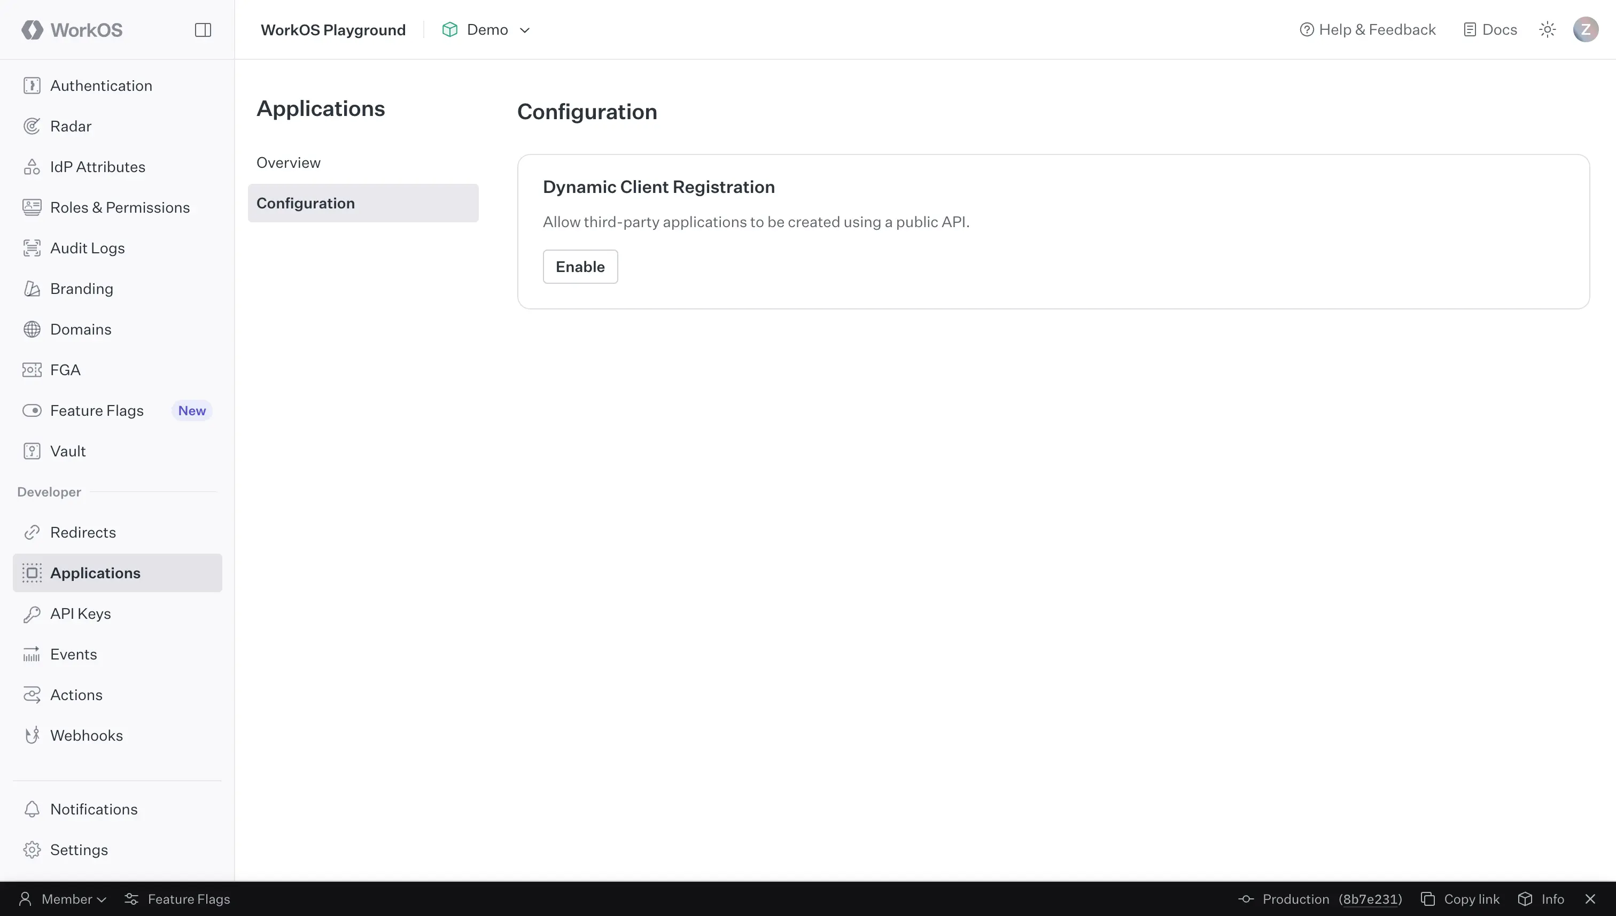Click the Settings gear icon

pos(32,849)
